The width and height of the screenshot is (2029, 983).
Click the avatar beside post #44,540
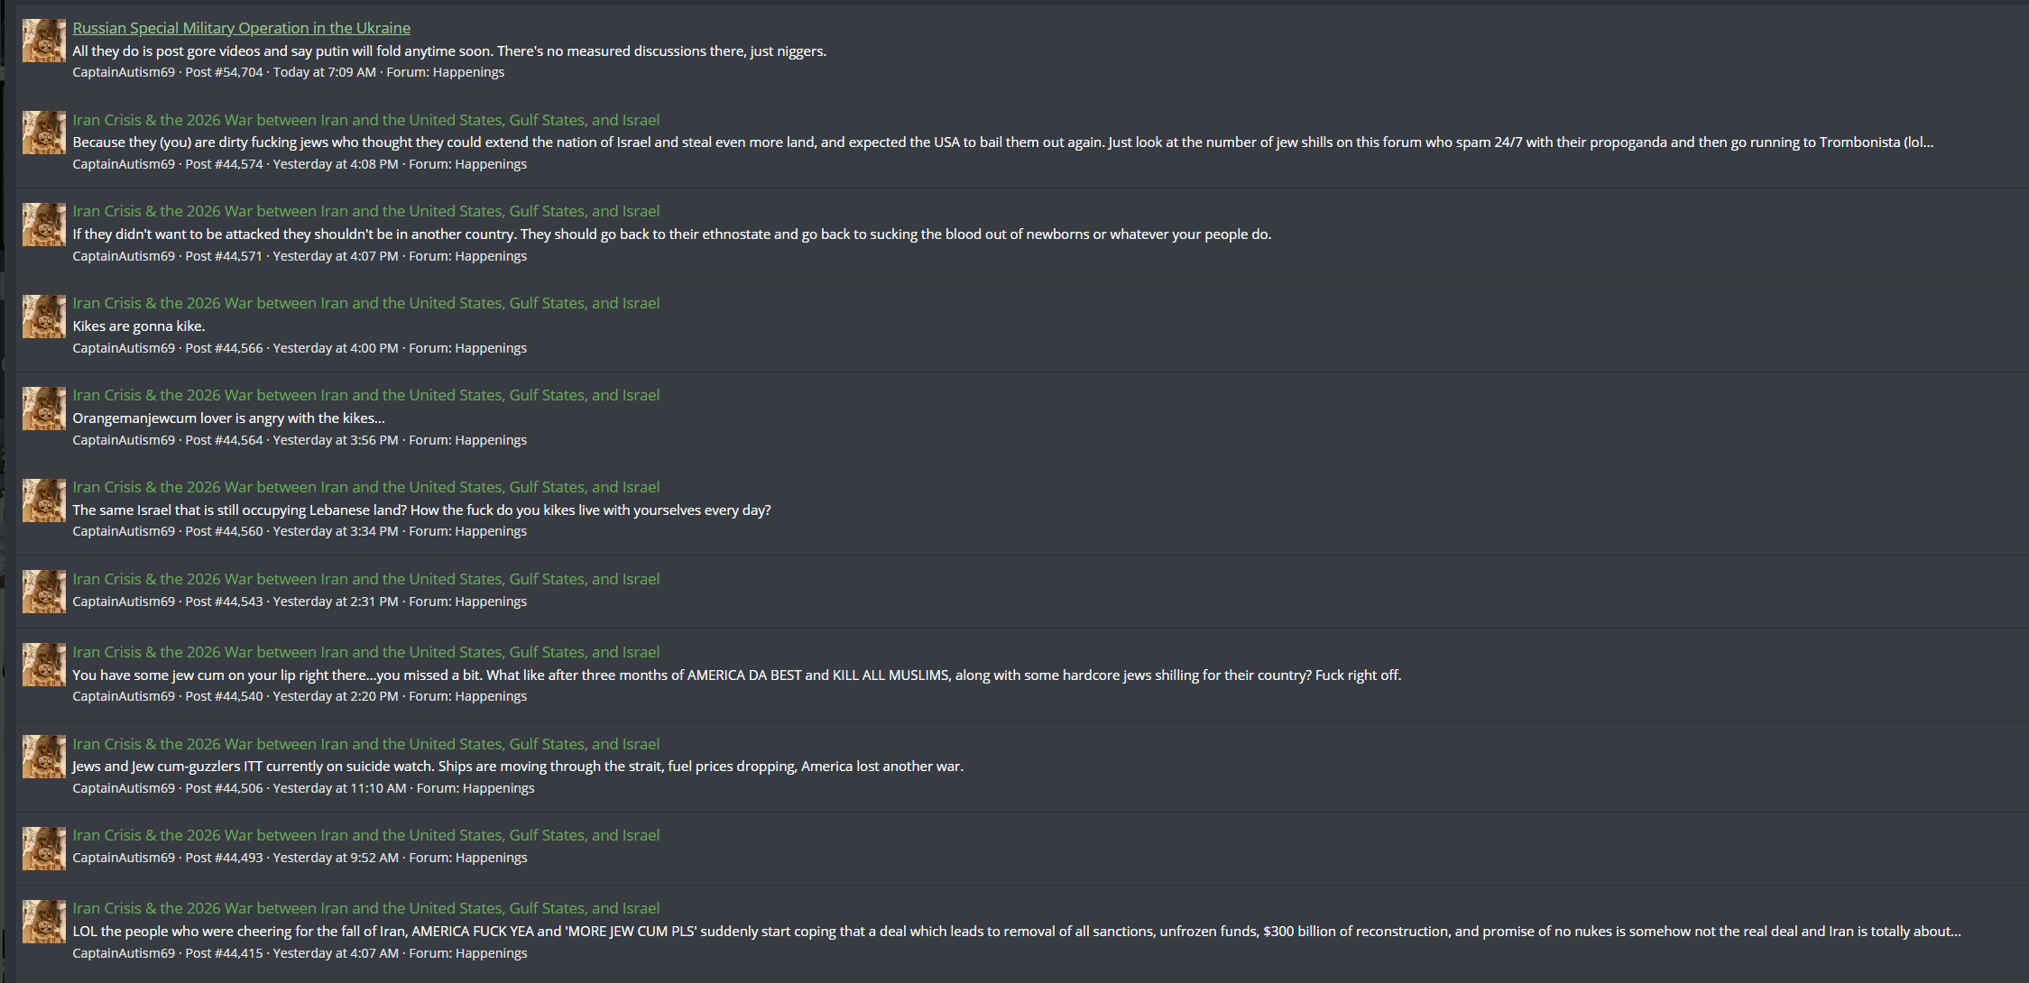click(x=44, y=665)
